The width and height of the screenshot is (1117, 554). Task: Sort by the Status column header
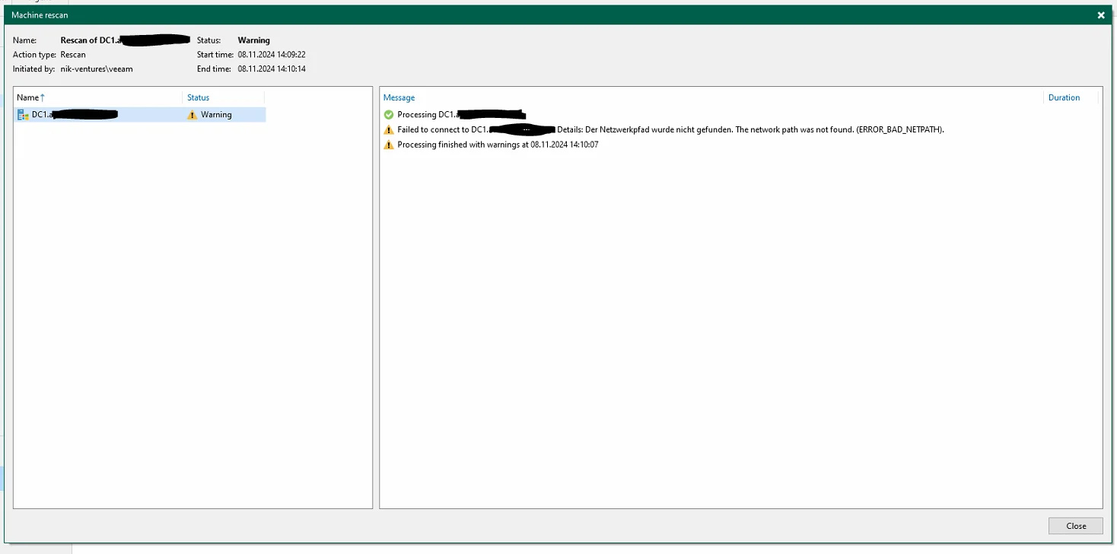click(224, 97)
